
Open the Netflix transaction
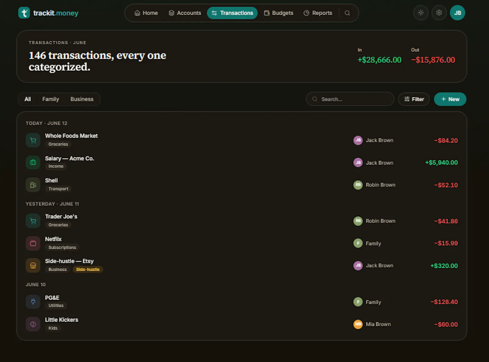pyautogui.click(x=241, y=243)
